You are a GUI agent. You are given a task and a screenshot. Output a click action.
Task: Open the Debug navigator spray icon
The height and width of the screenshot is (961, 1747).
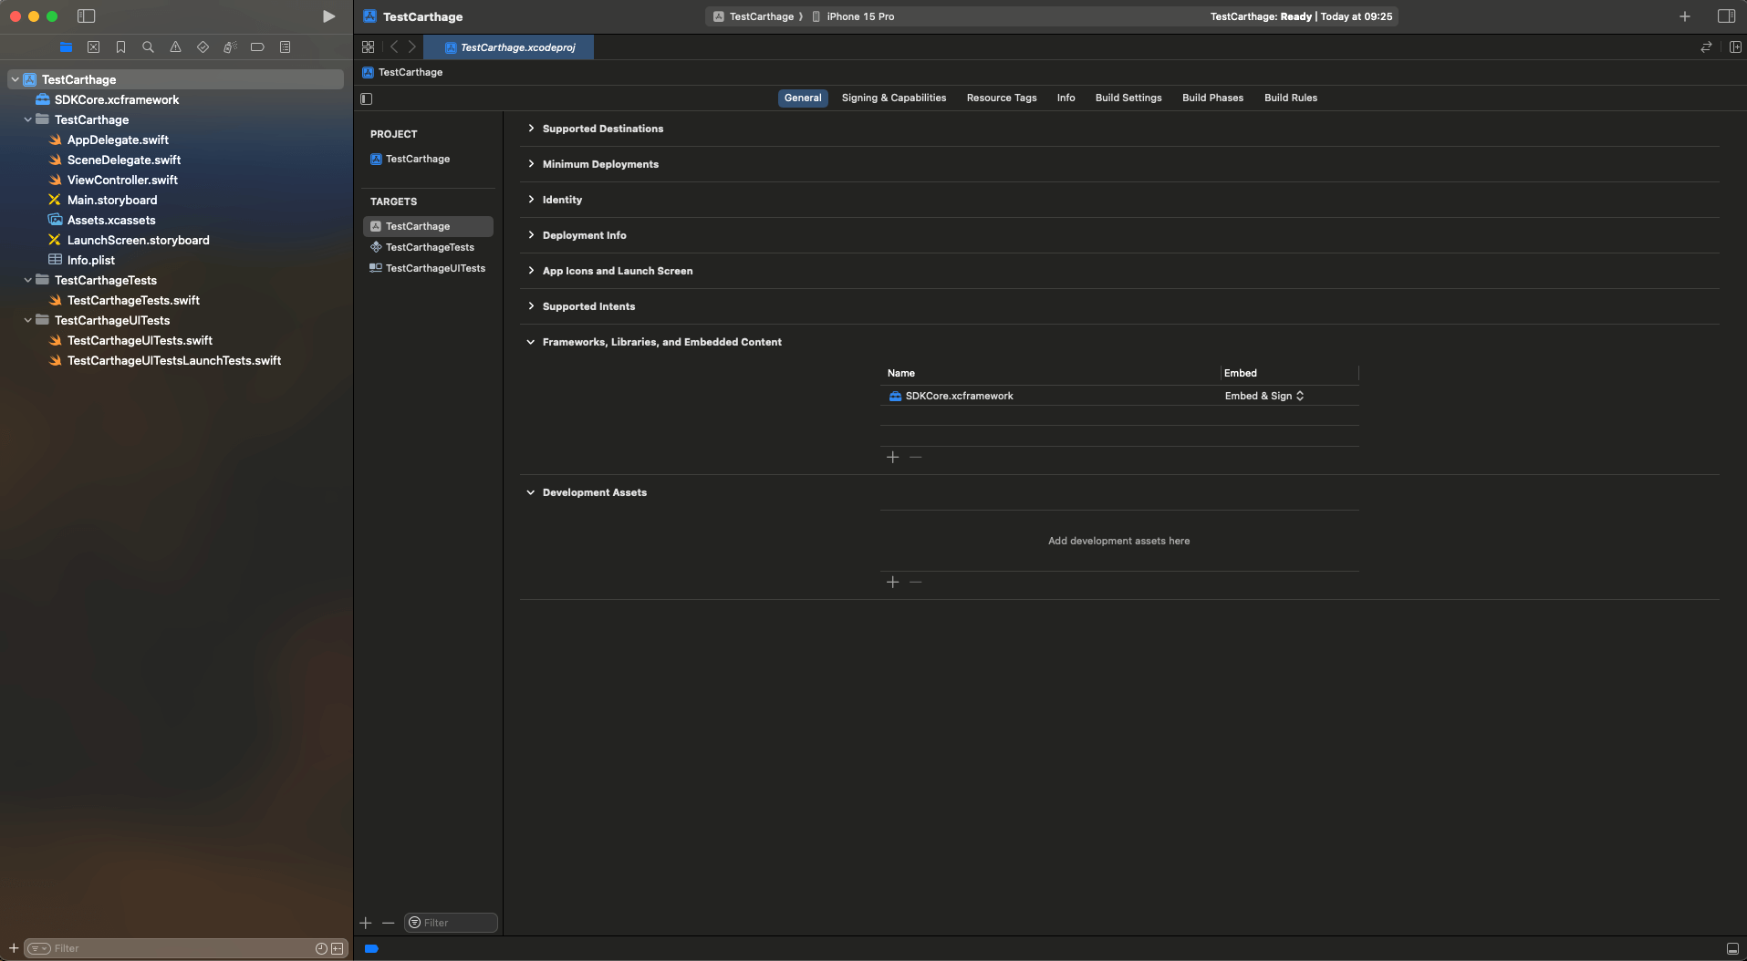tap(230, 47)
